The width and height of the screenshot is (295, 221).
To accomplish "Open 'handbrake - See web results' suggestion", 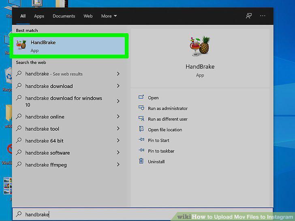I will click(x=69, y=74).
